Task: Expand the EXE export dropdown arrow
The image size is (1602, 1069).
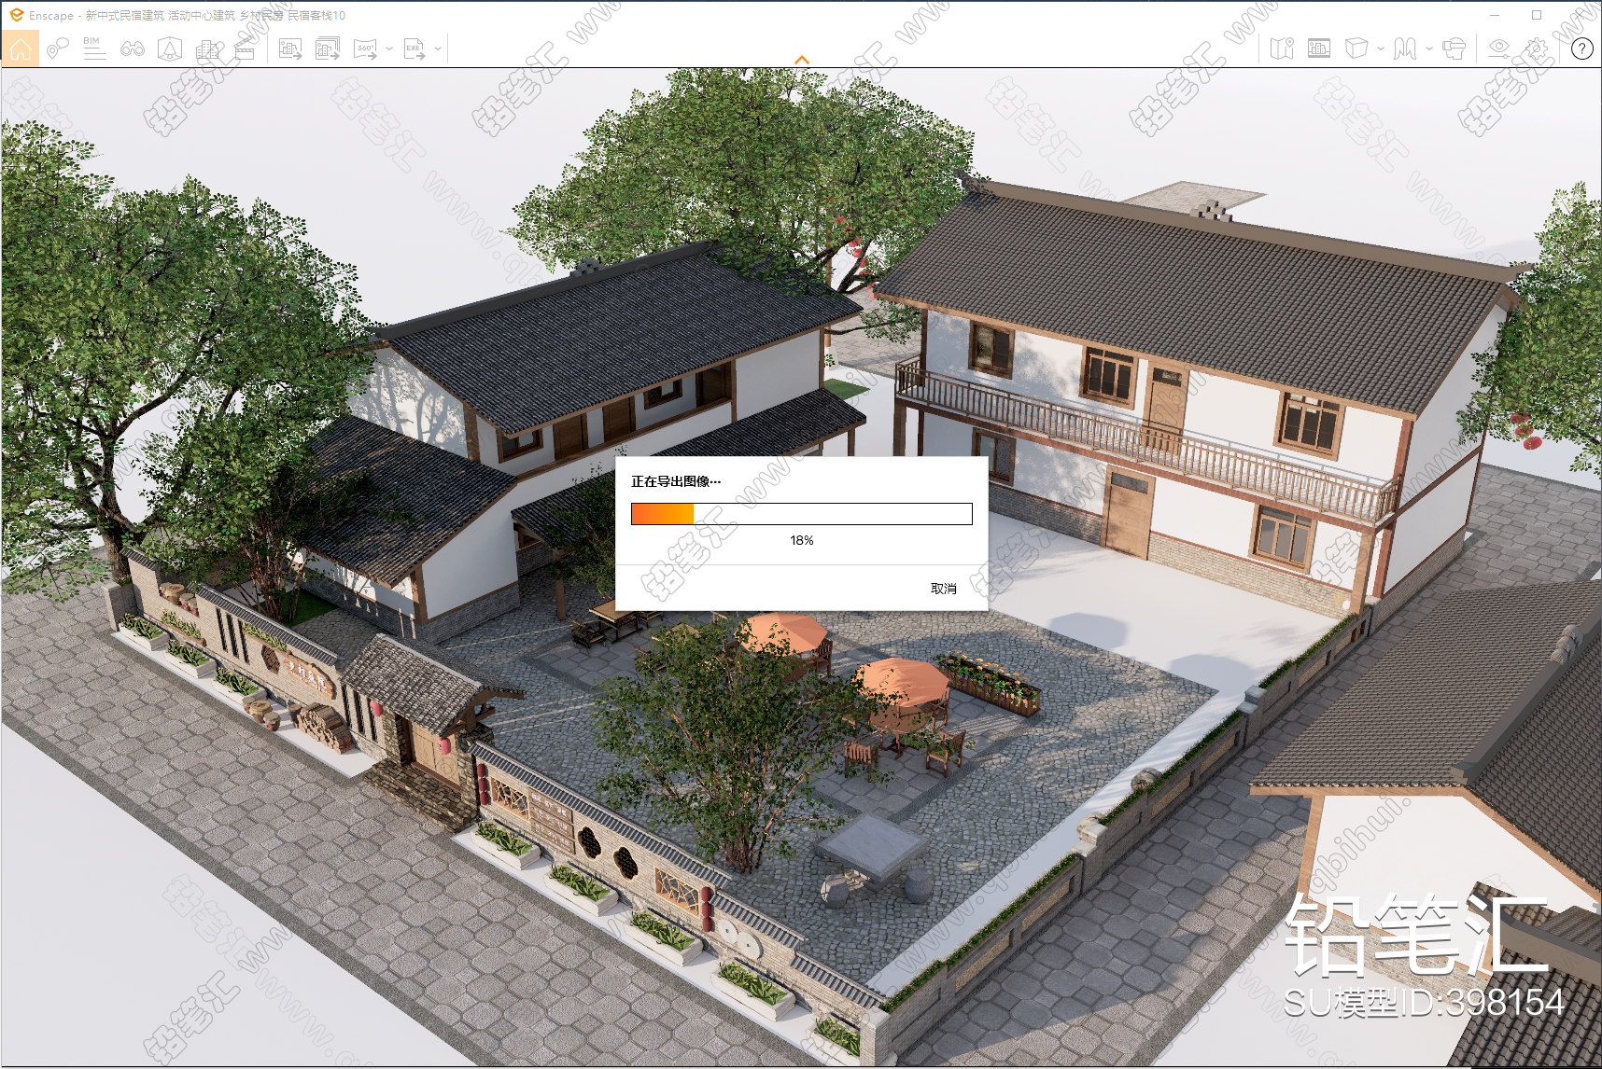Action: point(438,49)
